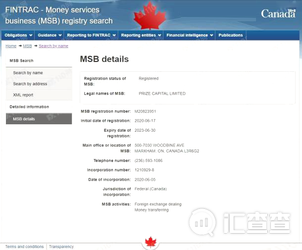Select the MSB details sidebar item
This screenshot has height=250, width=302.
pos(39,119)
